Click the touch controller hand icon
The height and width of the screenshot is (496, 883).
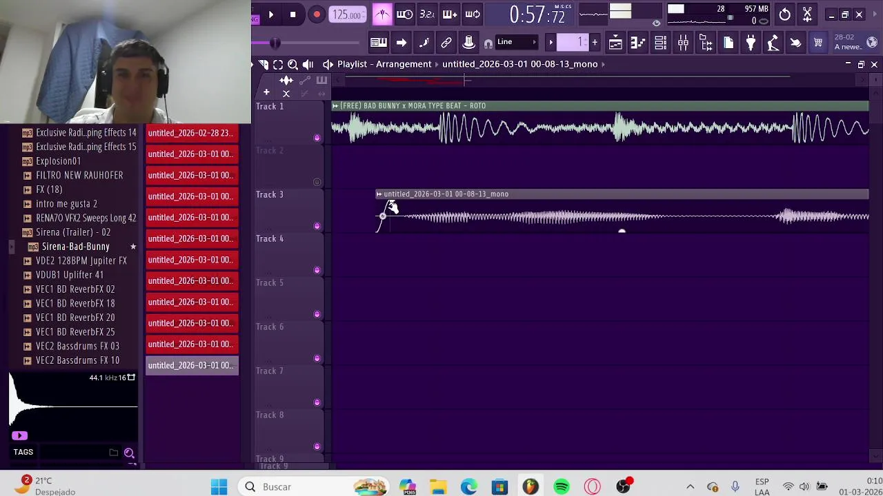click(x=795, y=43)
